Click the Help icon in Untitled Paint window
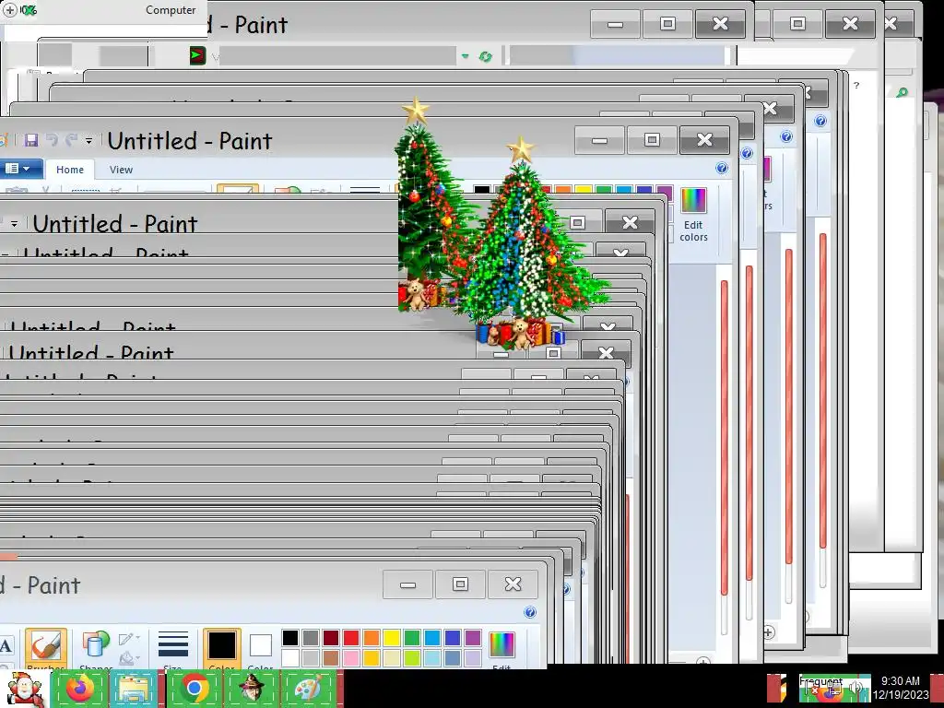This screenshot has height=708, width=944. [x=722, y=168]
